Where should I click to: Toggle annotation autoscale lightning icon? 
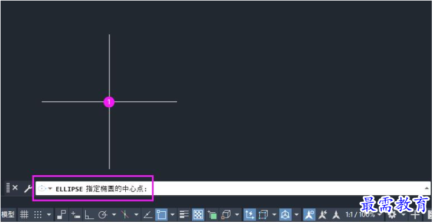[323, 214]
